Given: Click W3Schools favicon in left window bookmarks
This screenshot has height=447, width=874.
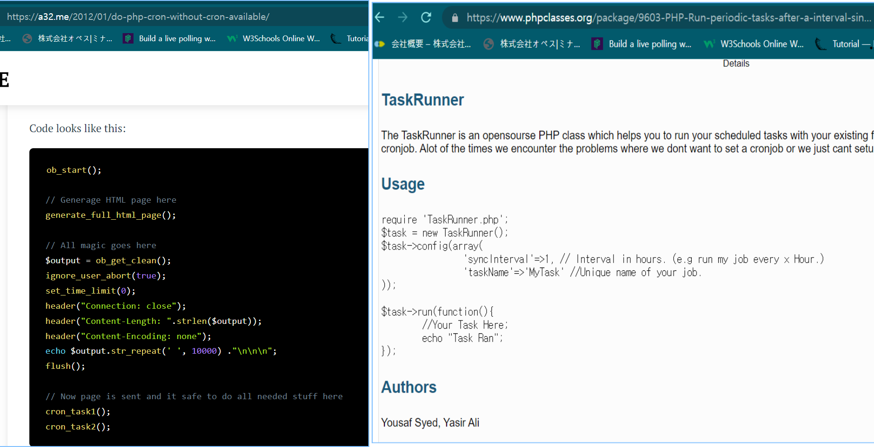Looking at the screenshot, I should [232, 39].
